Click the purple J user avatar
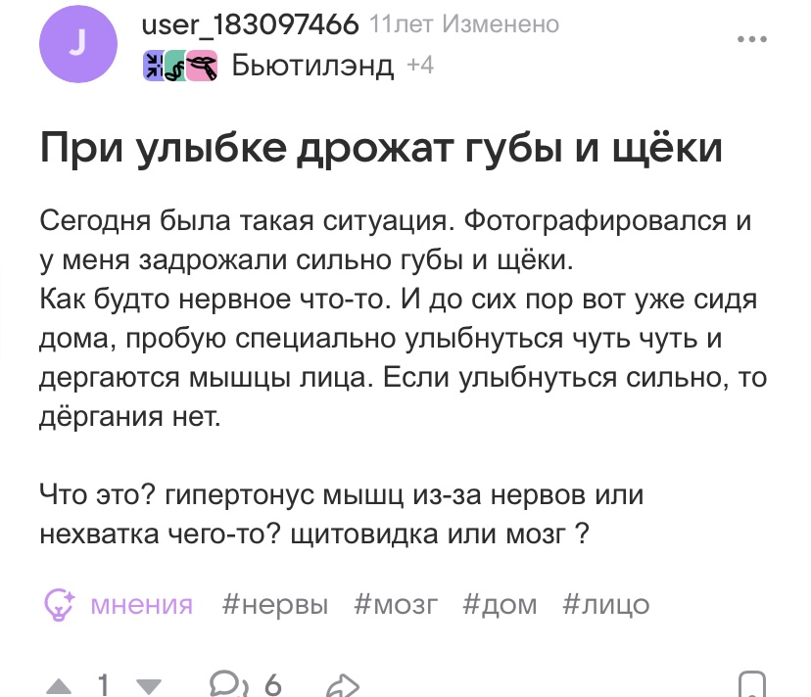The image size is (811, 697). tap(77, 44)
